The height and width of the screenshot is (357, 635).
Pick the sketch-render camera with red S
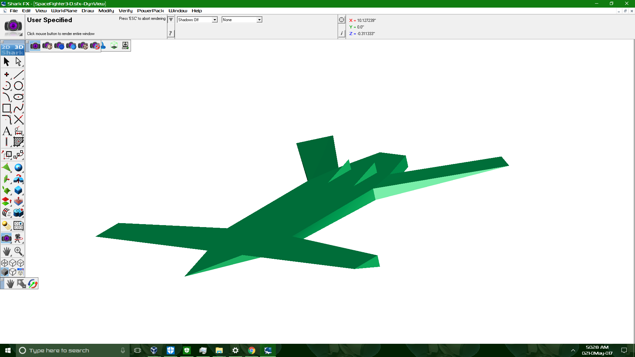[x=95, y=46]
